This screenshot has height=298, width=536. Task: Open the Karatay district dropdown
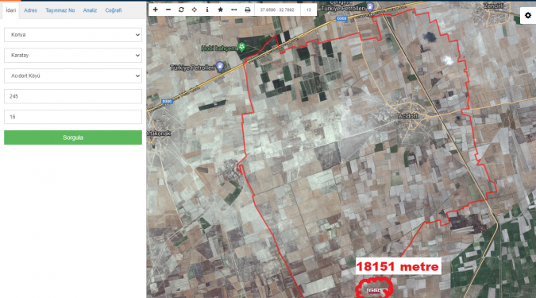[x=73, y=56]
